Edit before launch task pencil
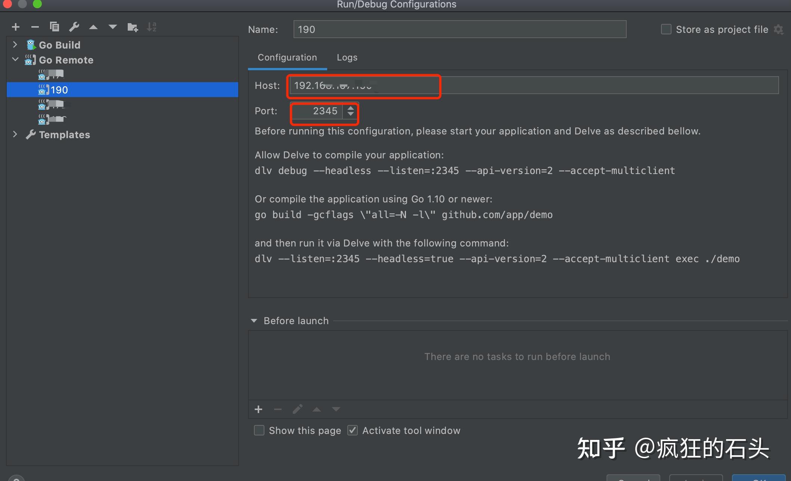This screenshot has width=791, height=481. click(297, 409)
